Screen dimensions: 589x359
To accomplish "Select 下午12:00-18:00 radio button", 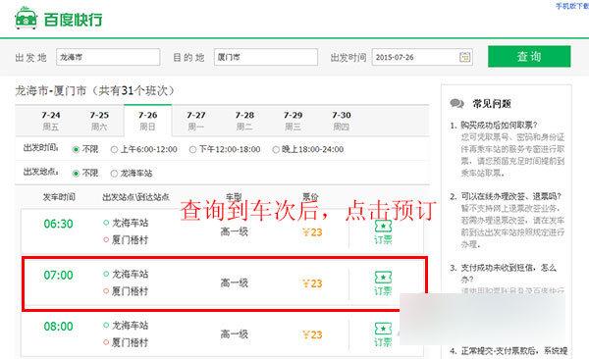I will click(x=192, y=149).
